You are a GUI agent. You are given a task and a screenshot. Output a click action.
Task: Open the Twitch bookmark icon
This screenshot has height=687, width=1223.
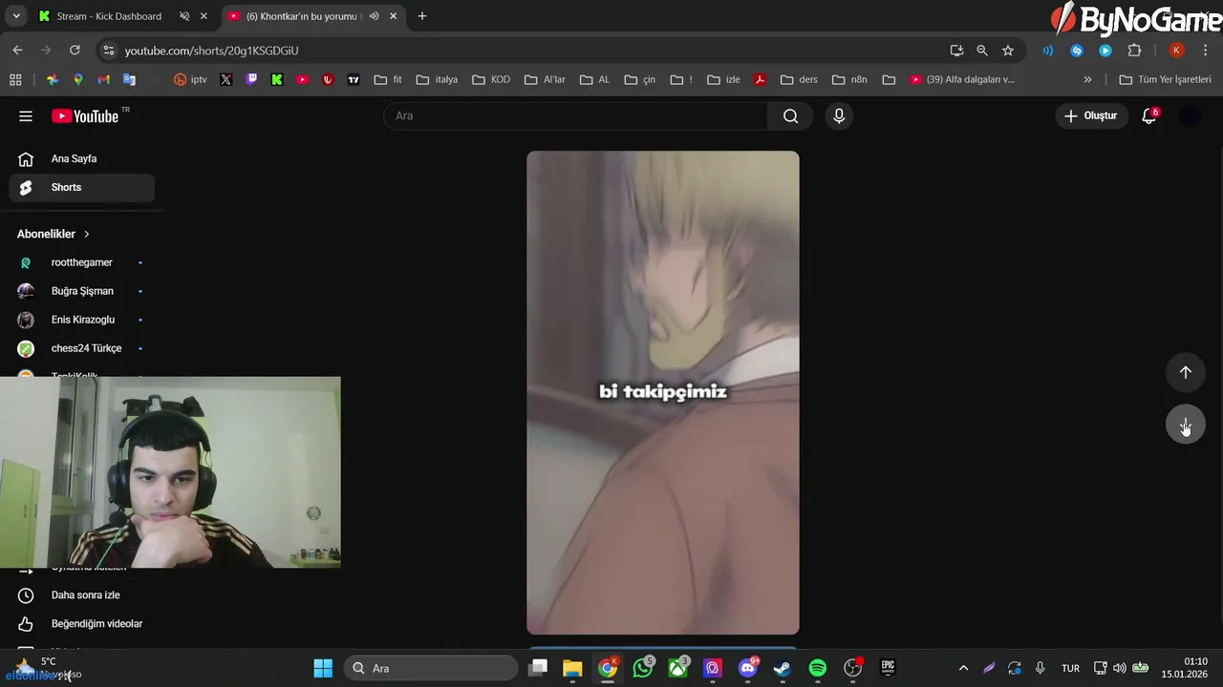tap(251, 80)
